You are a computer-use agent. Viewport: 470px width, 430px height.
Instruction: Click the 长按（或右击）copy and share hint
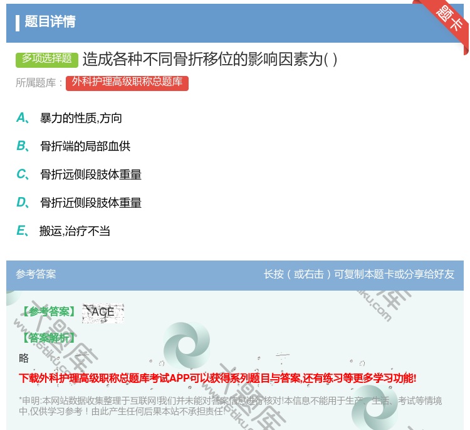tap(359, 274)
